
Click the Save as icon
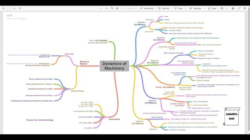(x=233, y=8)
